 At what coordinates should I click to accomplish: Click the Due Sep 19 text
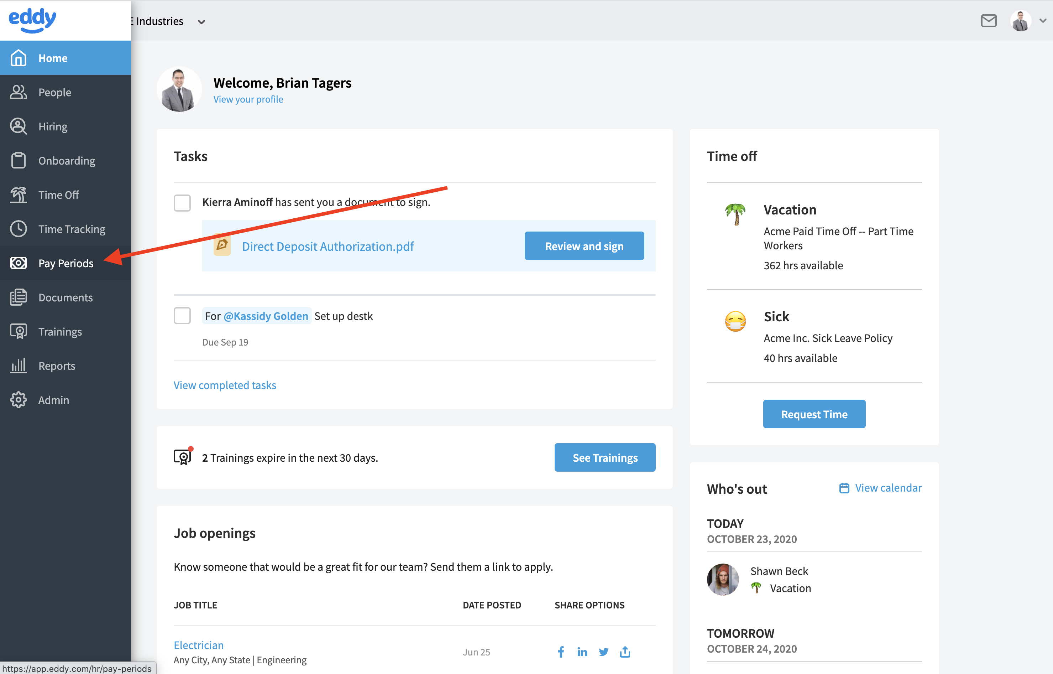225,342
